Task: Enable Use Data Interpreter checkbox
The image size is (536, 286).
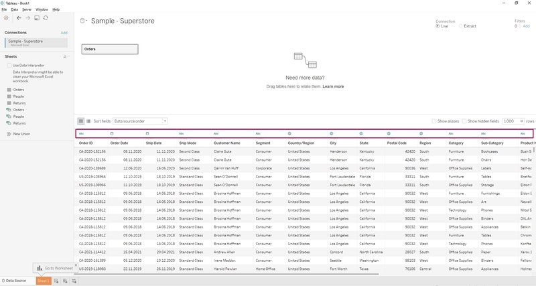Action: click(9, 65)
